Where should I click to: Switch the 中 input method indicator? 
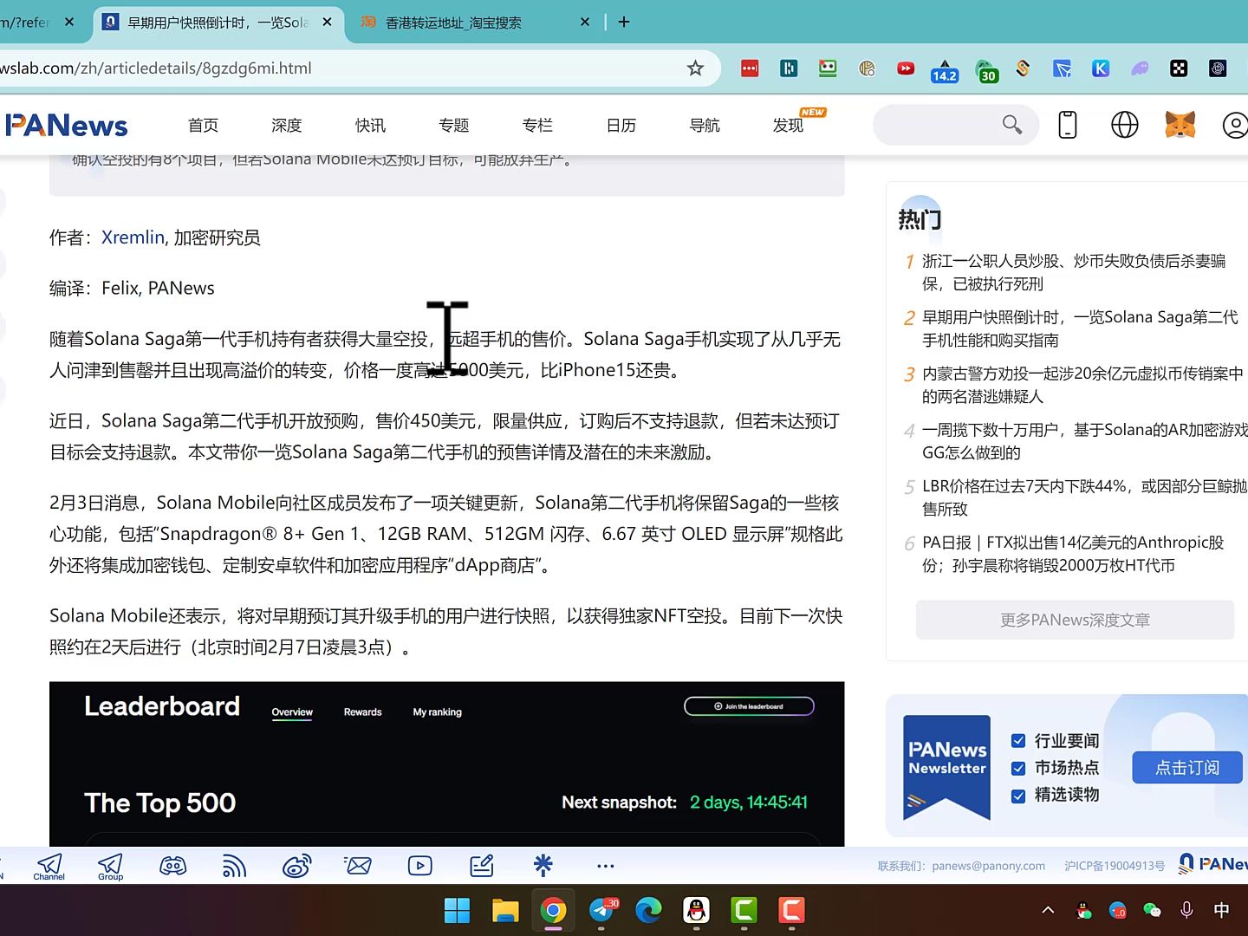[1221, 910]
